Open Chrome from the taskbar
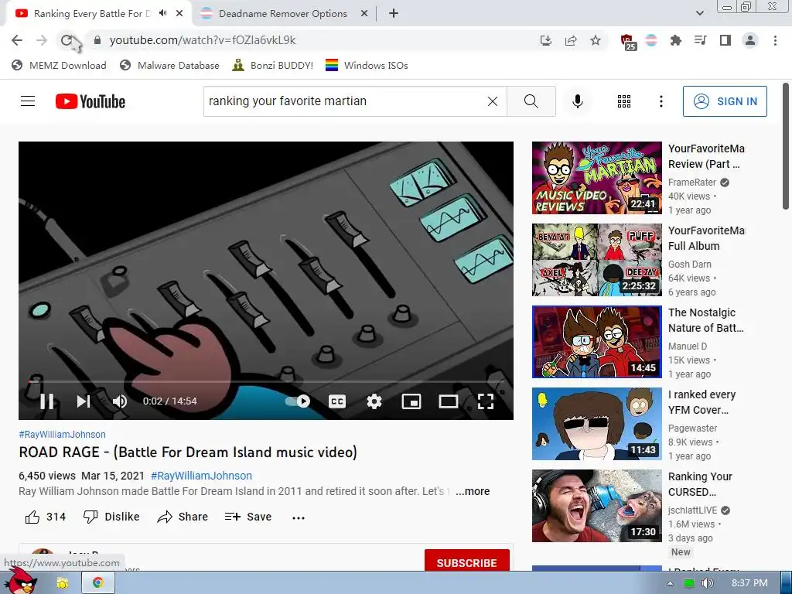Image resolution: width=792 pixels, height=594 pixels. pos(98,583)
